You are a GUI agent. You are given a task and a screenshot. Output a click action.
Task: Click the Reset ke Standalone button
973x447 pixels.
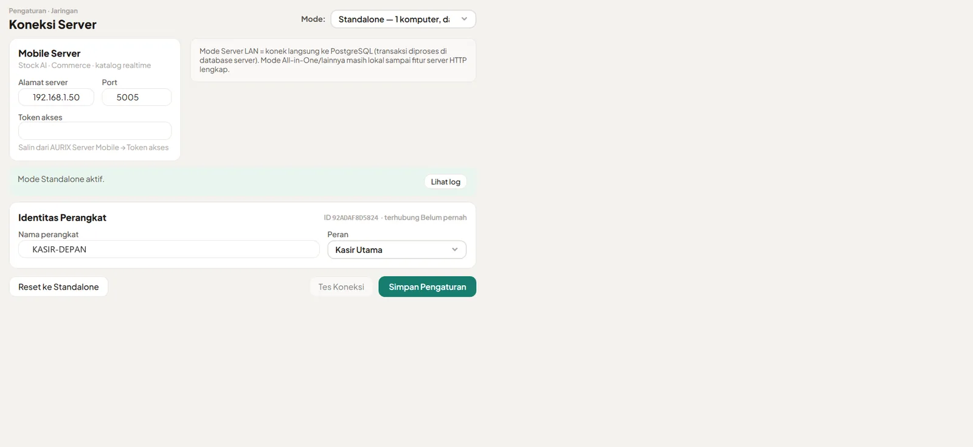[x=58, y=287]
